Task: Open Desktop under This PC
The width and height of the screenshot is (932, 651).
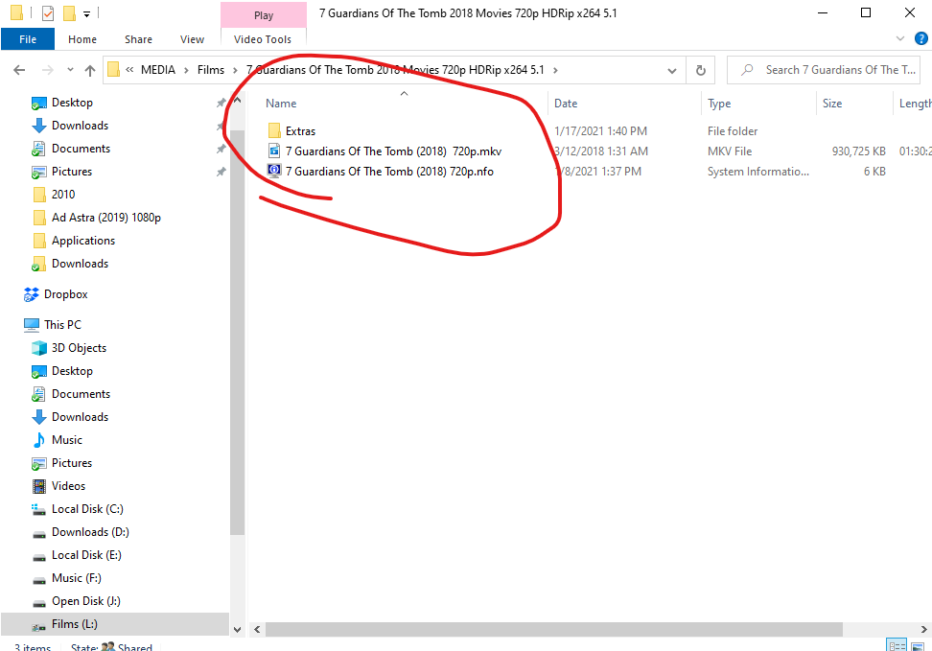Action: 72,371
